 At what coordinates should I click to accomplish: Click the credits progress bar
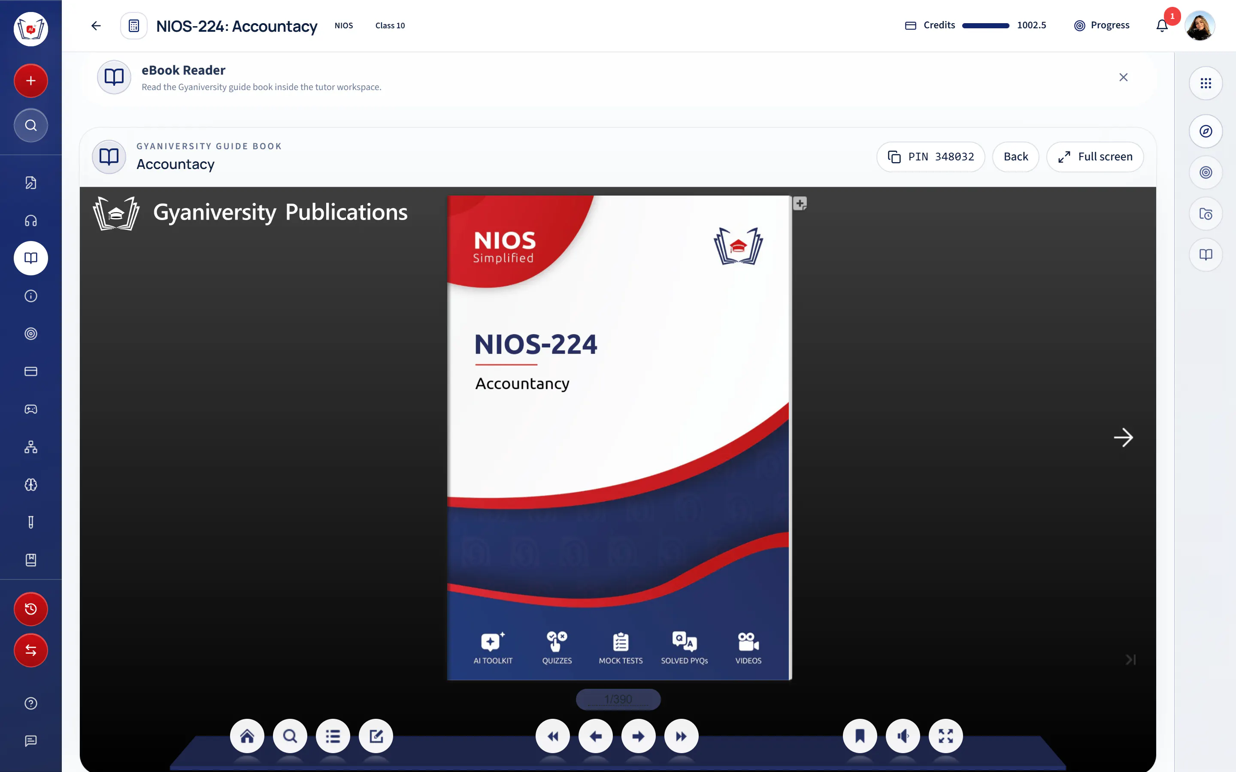pyautogui.click(x=986, y=26)
